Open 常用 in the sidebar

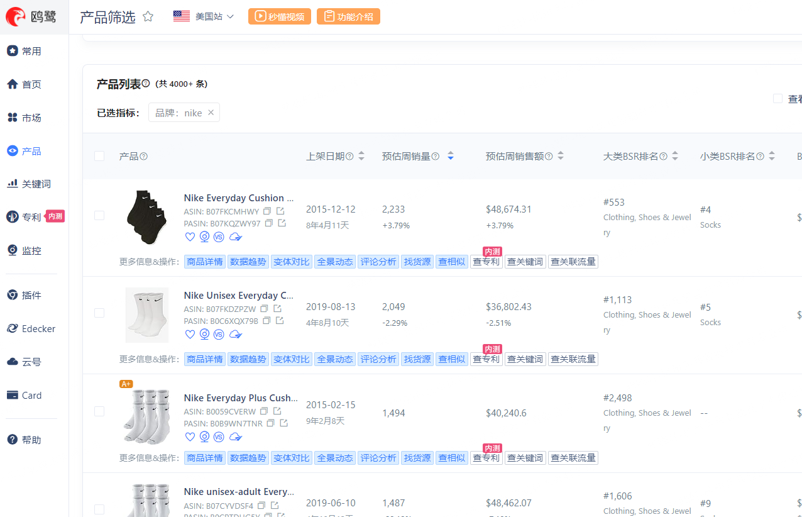(x=24, y=51)
